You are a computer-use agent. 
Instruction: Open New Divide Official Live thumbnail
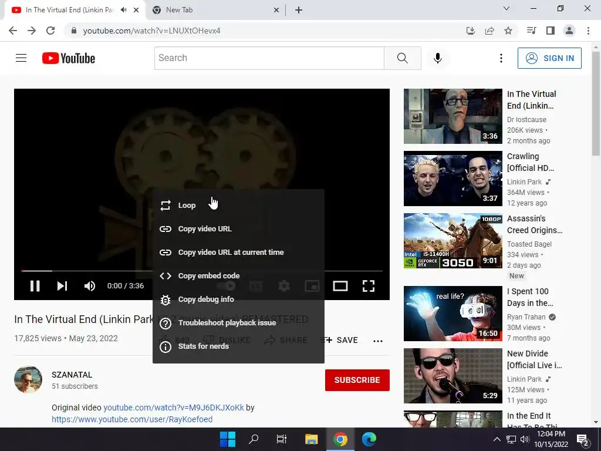tap(453, 376)
